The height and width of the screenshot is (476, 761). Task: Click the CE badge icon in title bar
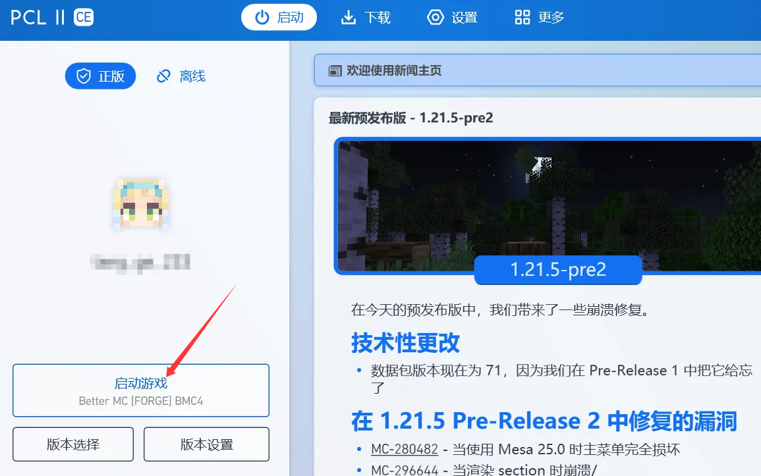click(x=84, y=18)
